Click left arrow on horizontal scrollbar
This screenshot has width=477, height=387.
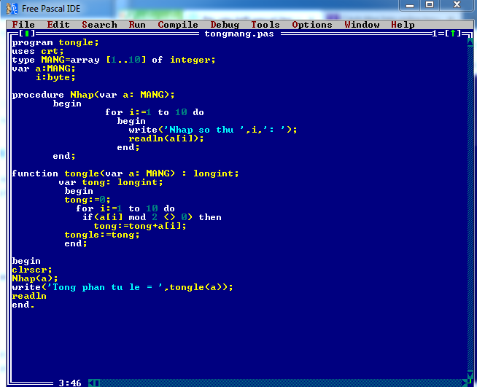pos(91,383)
